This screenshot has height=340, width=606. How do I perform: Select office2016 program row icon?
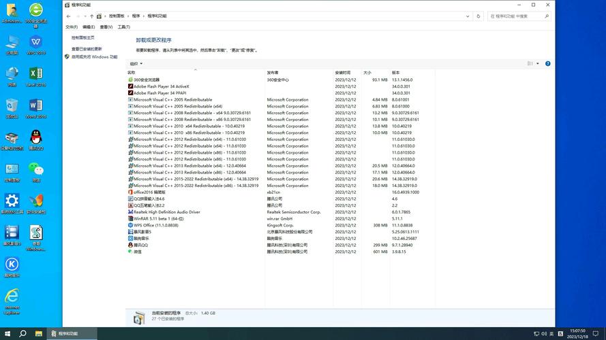tap(130, 192)
